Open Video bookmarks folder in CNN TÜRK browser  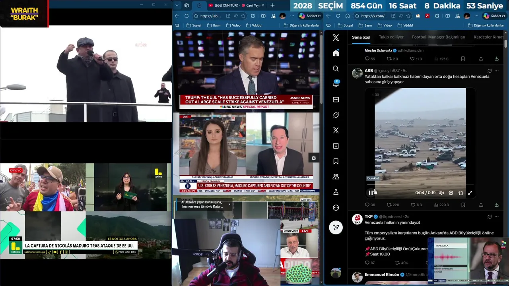point(233,25)
